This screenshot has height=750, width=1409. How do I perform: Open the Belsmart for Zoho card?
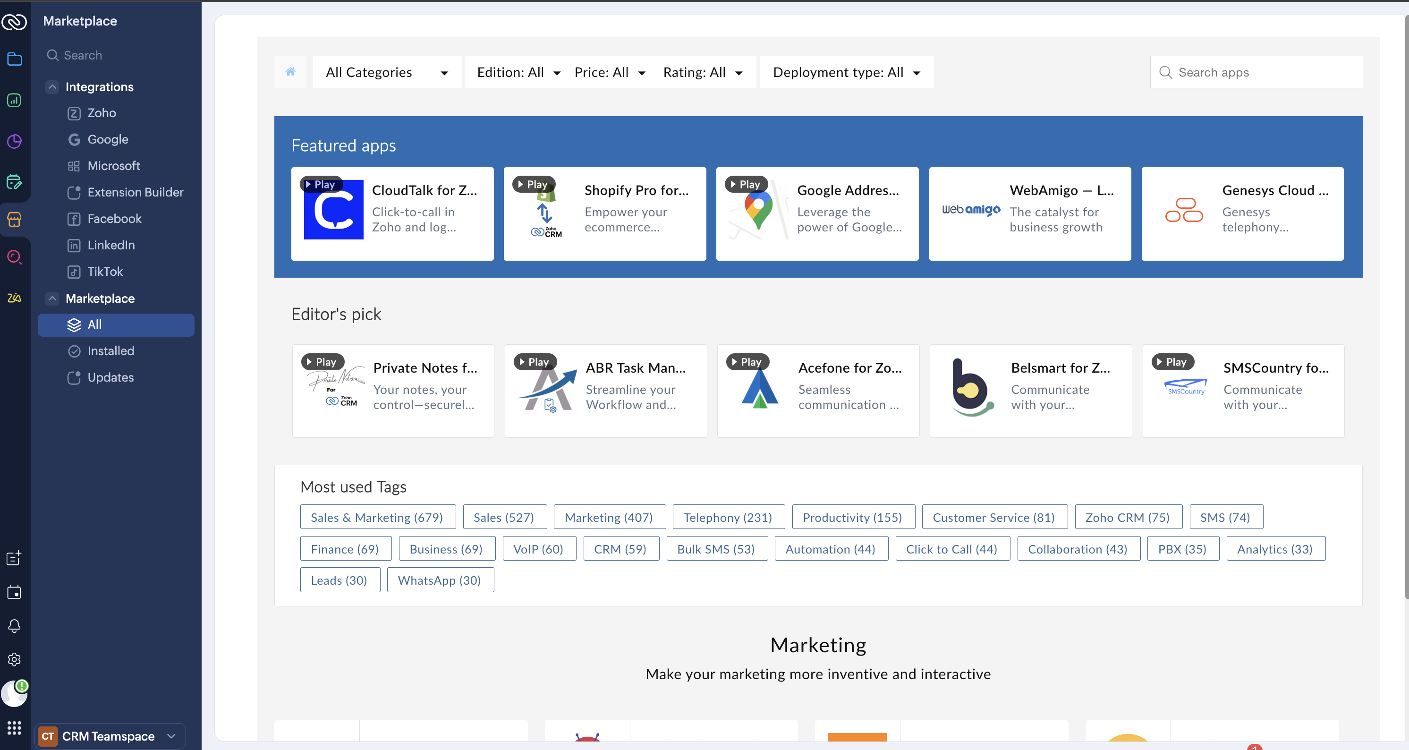[x=1030, y=391]
